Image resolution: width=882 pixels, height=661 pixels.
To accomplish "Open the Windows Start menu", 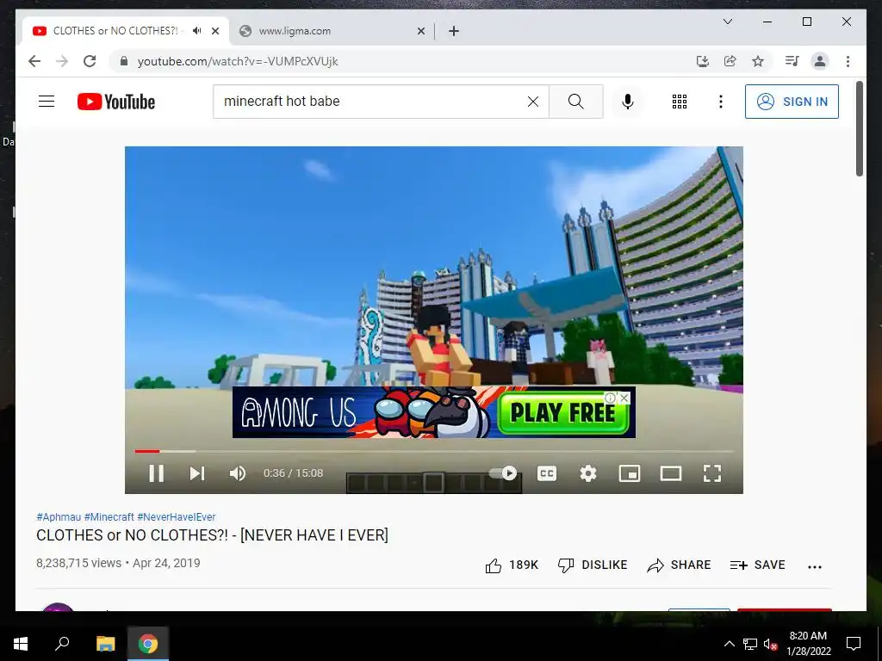I will click(x=21, y=644).
